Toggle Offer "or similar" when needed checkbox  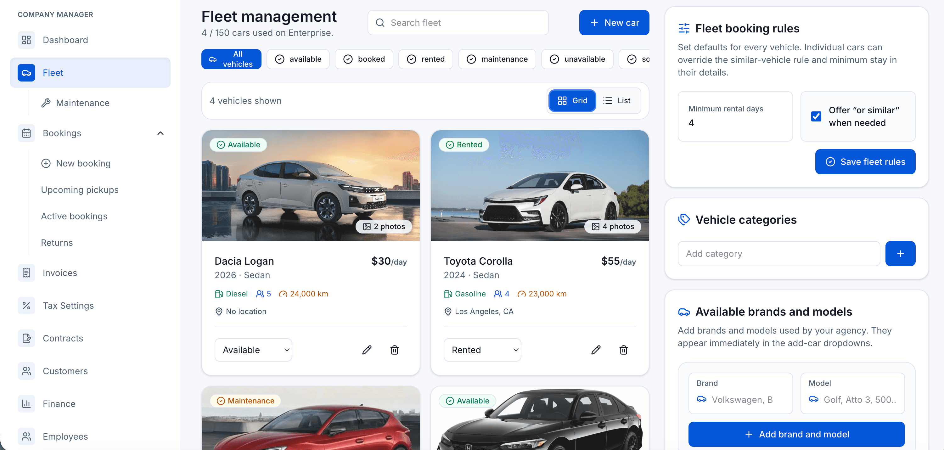[x=816, y=116]
